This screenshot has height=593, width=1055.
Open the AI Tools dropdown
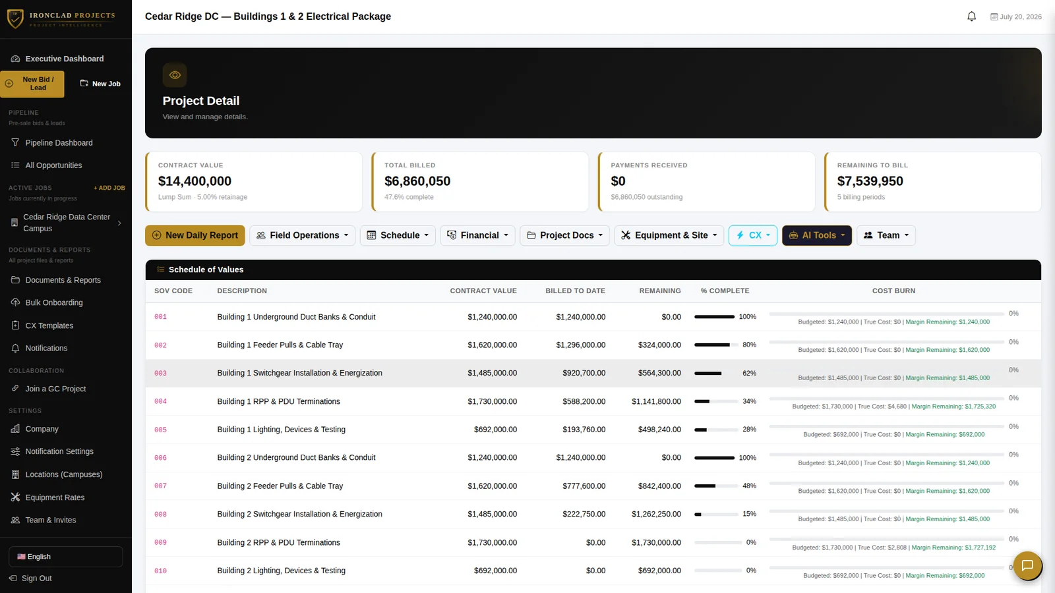pos(817,235)
